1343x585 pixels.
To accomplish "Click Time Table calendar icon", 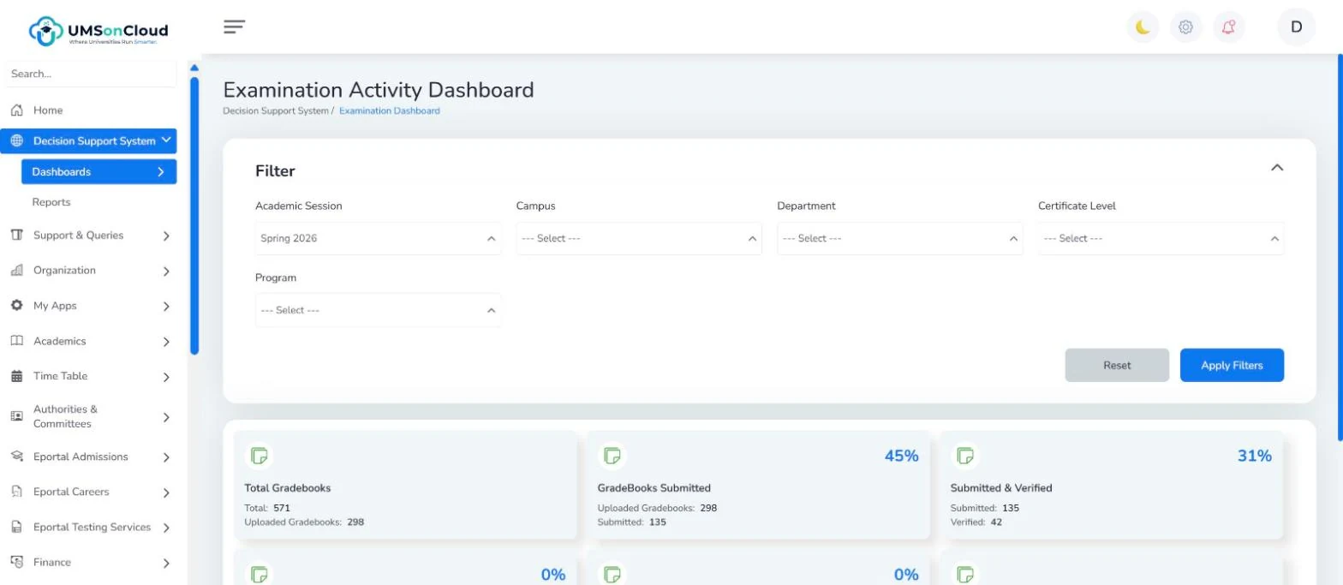I will coord(16,376).
